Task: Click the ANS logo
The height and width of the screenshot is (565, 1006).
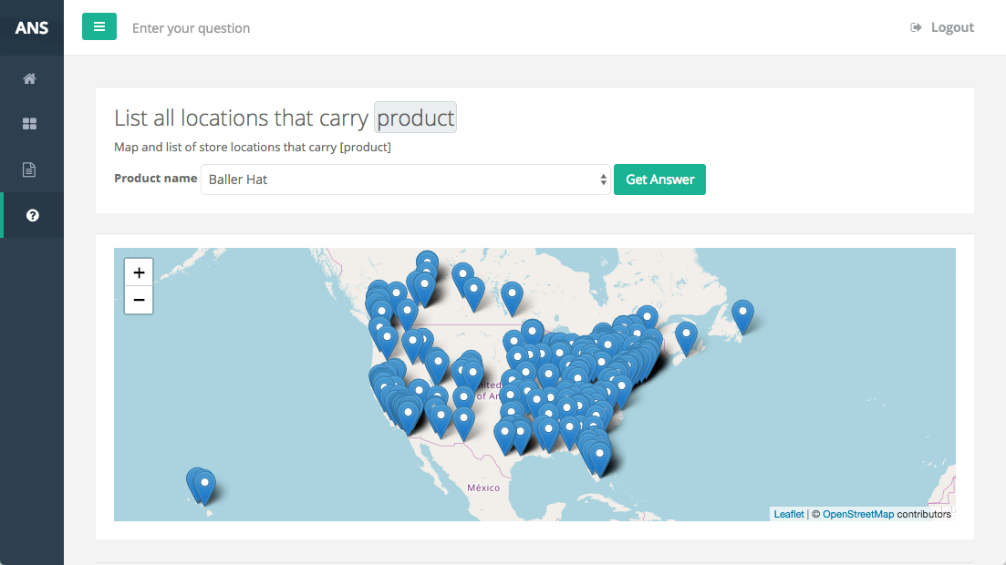Action: coord(32,27)
